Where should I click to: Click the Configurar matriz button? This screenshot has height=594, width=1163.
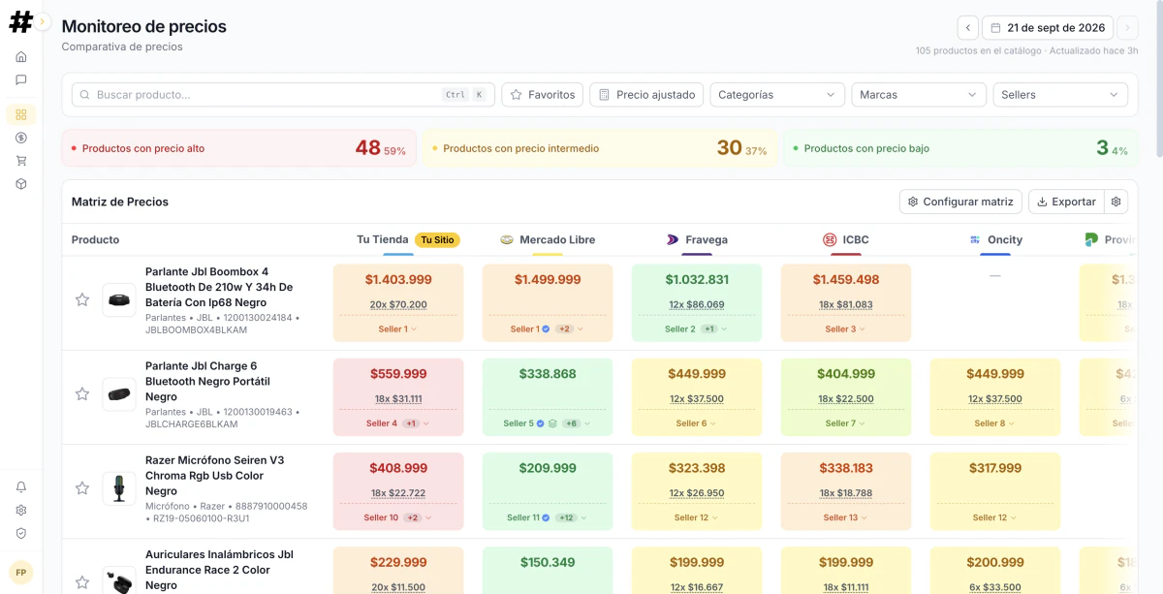point(960,202)
